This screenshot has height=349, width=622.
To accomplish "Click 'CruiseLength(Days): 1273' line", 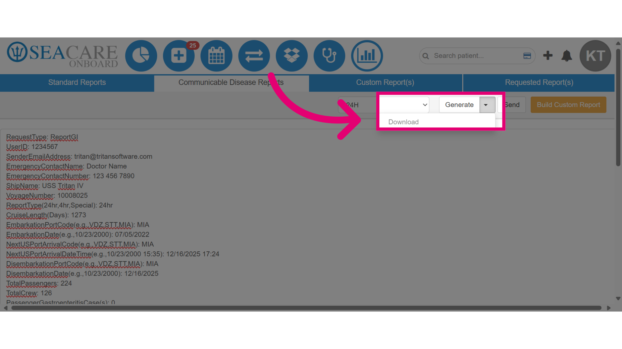I will tap(46, 215).
